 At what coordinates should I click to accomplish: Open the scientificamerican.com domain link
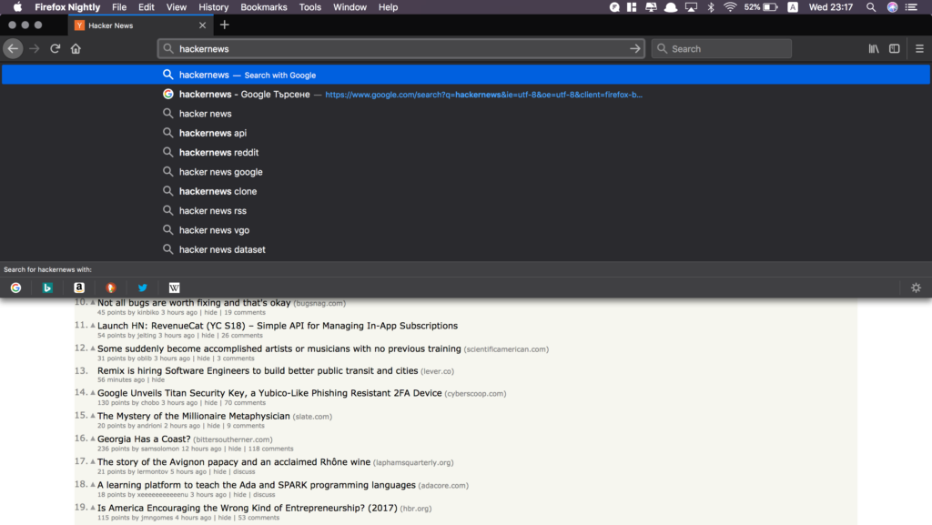[506, 349]
